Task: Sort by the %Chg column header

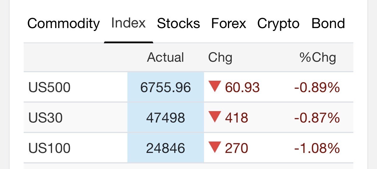Action: 318,57
